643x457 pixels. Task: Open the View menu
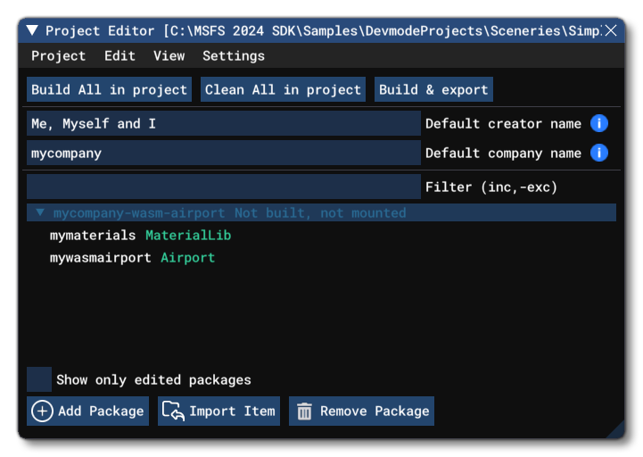coord(169,55)
